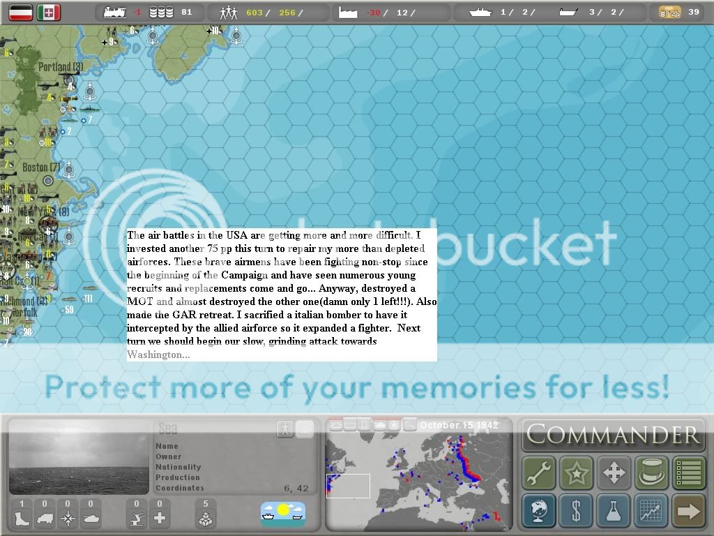Click the Production label in the info panel
This screenshot has height=536, width=714.
coord(178,477)
